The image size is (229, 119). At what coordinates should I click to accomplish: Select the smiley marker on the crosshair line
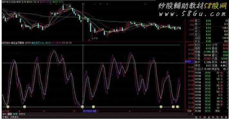click(82, 107)
